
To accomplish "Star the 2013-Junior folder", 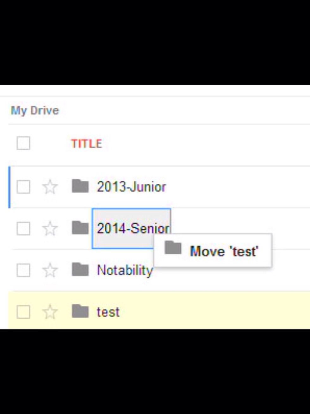I will (51, 187).
